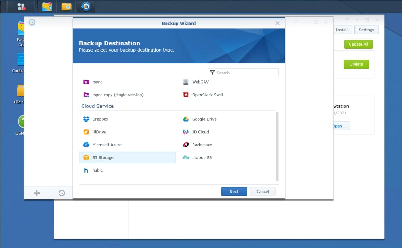
Task: Click the Google Drive label
Action: (204, 119)
